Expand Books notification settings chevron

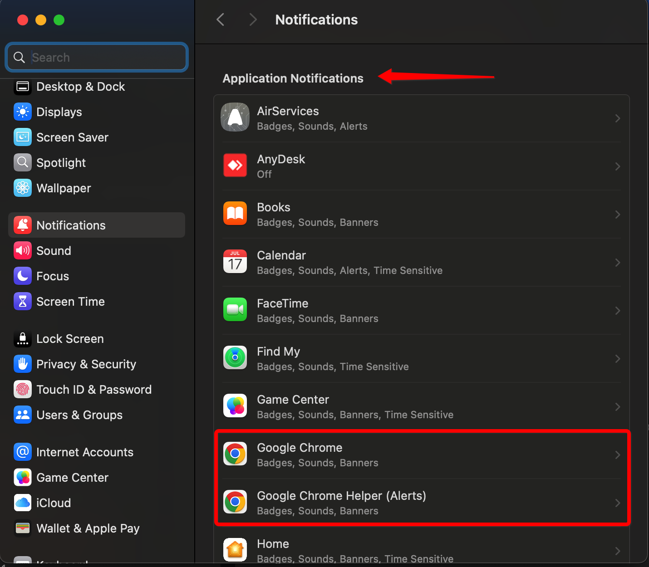(x=618, y=215)
